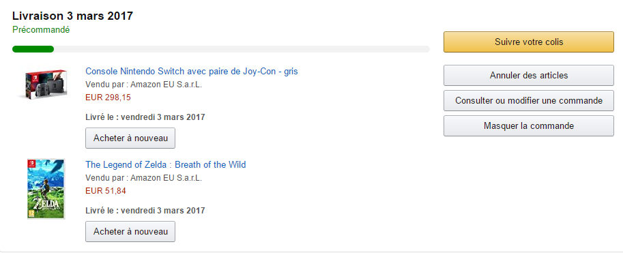Click the Précommandé status text
This screenshot has width=623, height=253.
point(41,30)
